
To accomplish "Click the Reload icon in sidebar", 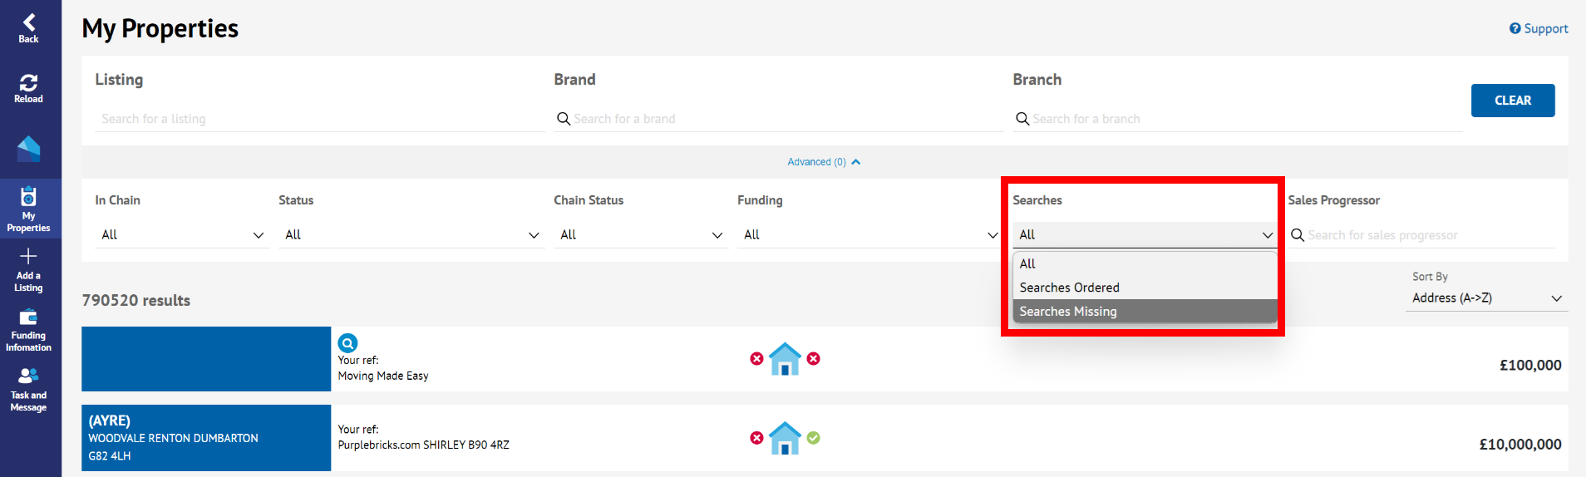I will [x=28, y=82].
